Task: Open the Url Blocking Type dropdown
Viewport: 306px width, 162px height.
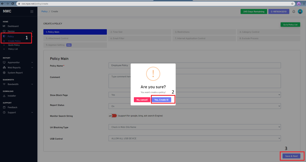Action: pyautogui.click(x=195, y=127)
